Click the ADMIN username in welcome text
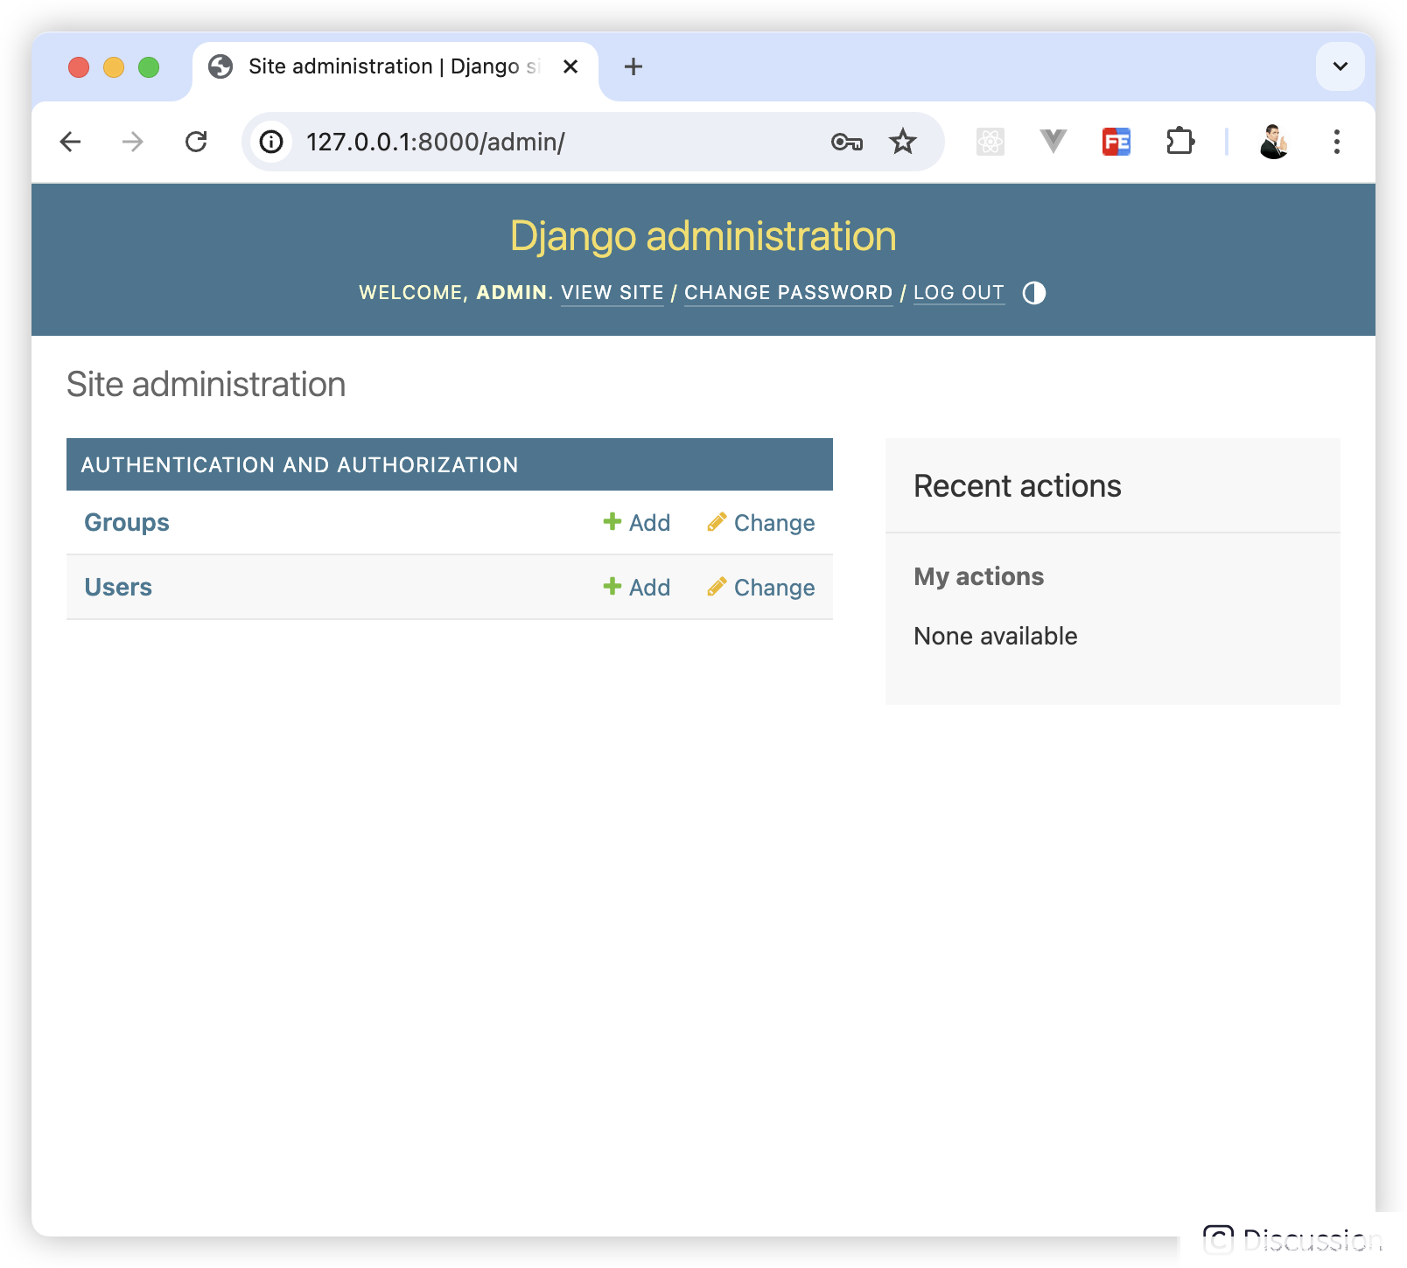 pyautogui.click(x=511, y=293)
